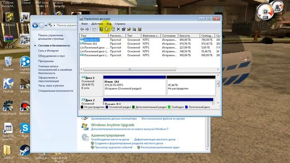Select the 47,44 ГБ unallocated space block
Image resolution: width=290 pixels, height=163 pixels.
pos(191,86)
